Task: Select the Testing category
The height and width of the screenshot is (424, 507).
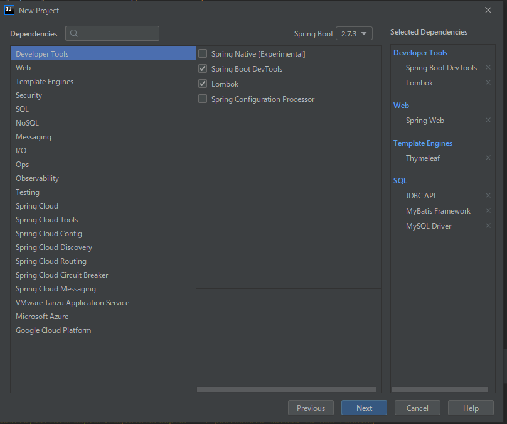Action: coord(103,192)
